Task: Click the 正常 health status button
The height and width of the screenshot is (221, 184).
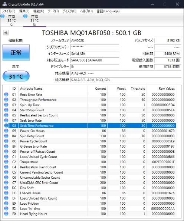Action: coord(16,53)
